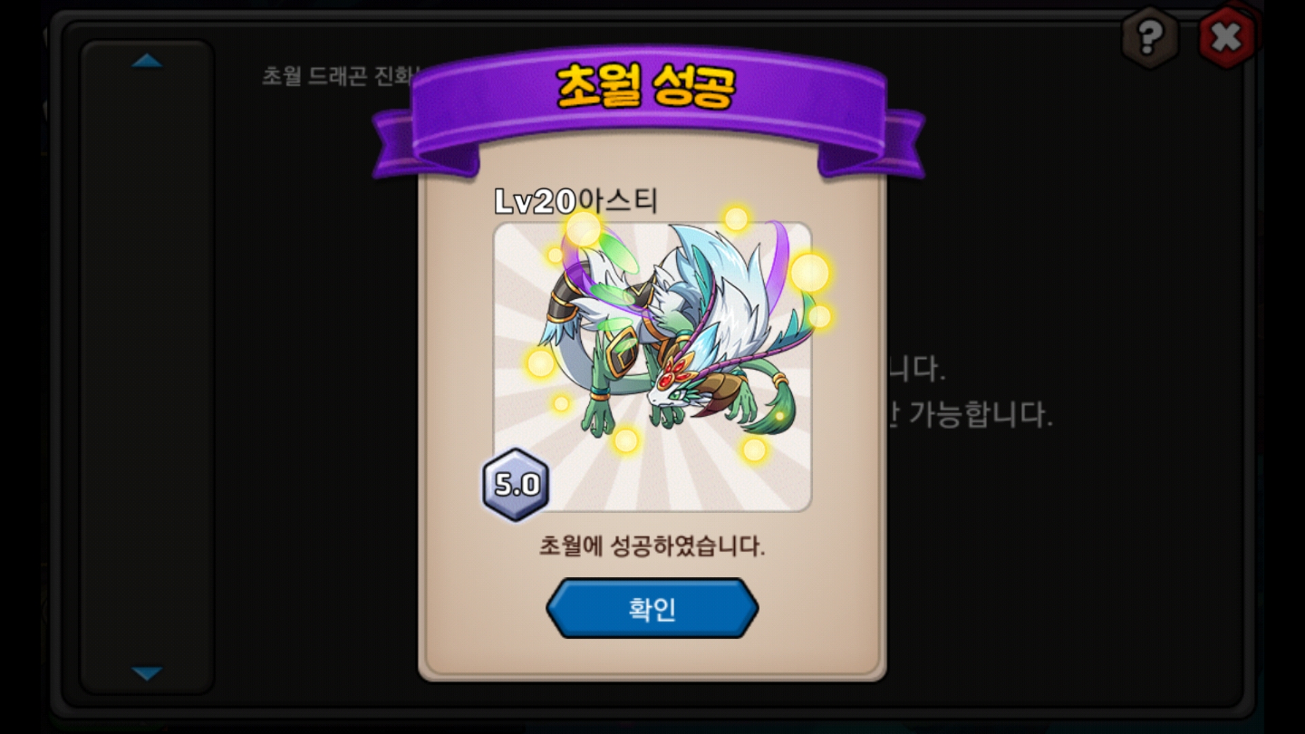The height and width of the screenshot is (734, 1305).
Task: Click the empty left scroll list area
Action: coord(147,367)
